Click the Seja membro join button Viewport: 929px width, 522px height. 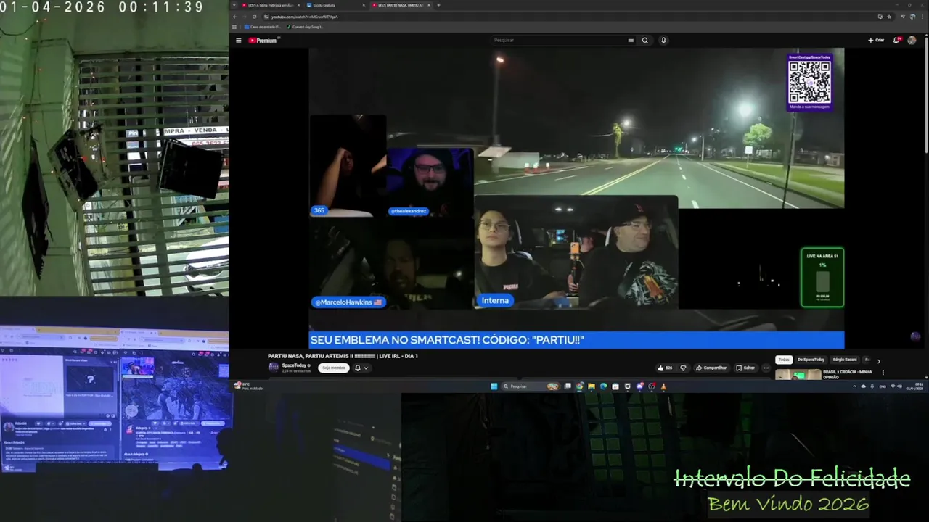(334, 368)
